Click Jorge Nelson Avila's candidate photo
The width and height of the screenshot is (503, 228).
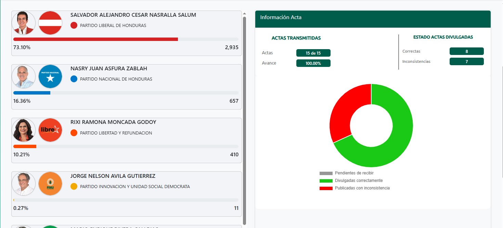[x=24, y=184]
